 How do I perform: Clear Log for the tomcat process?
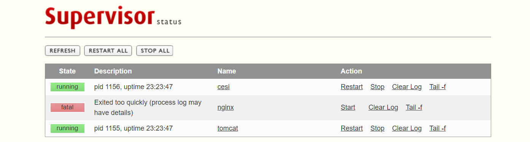[x=407, y=128]
